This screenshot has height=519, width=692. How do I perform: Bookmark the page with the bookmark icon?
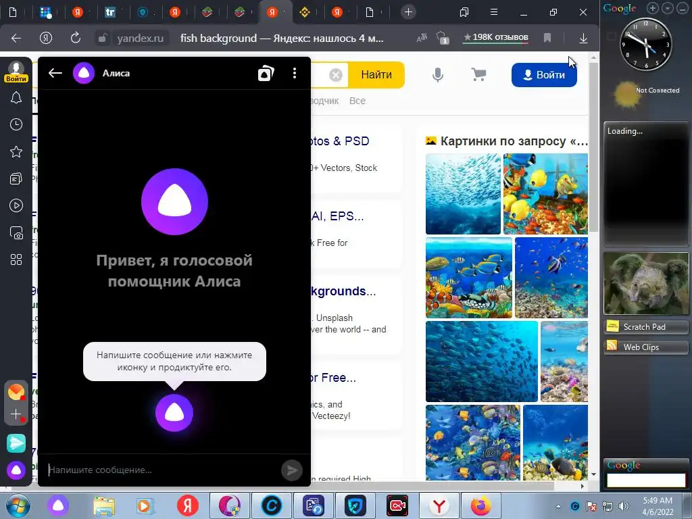point(547,38)
